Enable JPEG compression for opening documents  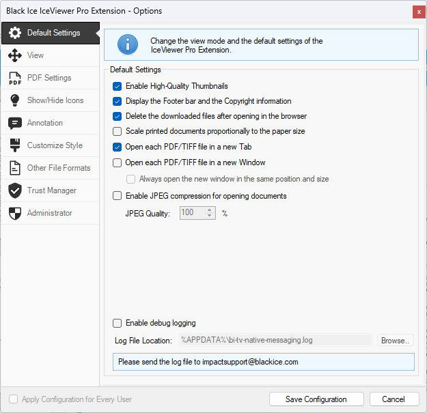click(x=117, y=196)
